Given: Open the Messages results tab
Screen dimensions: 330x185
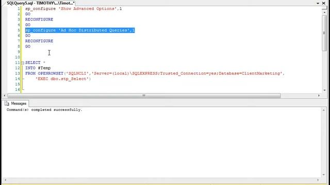Looking at the screenshot, I should (x=16, y=103).
